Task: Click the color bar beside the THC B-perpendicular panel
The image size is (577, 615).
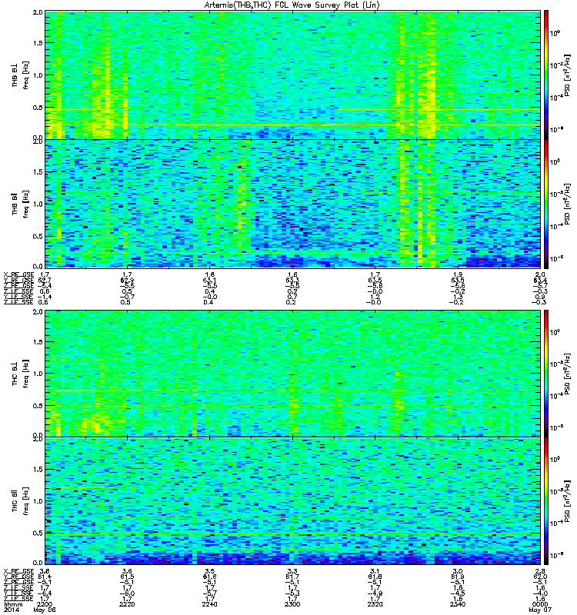Action: [x=546, y=374]
